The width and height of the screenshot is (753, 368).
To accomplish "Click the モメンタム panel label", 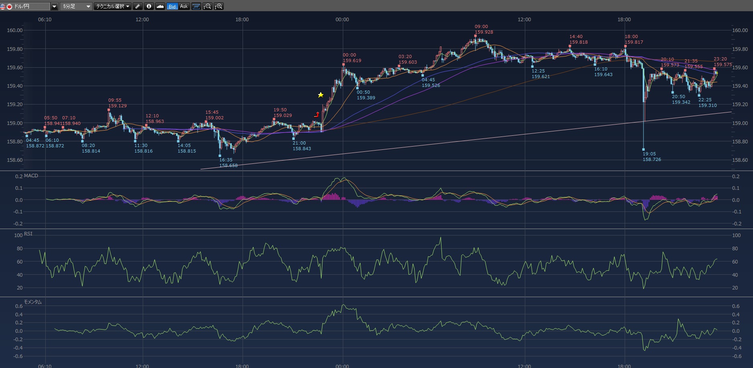I will tap(33, 302).
